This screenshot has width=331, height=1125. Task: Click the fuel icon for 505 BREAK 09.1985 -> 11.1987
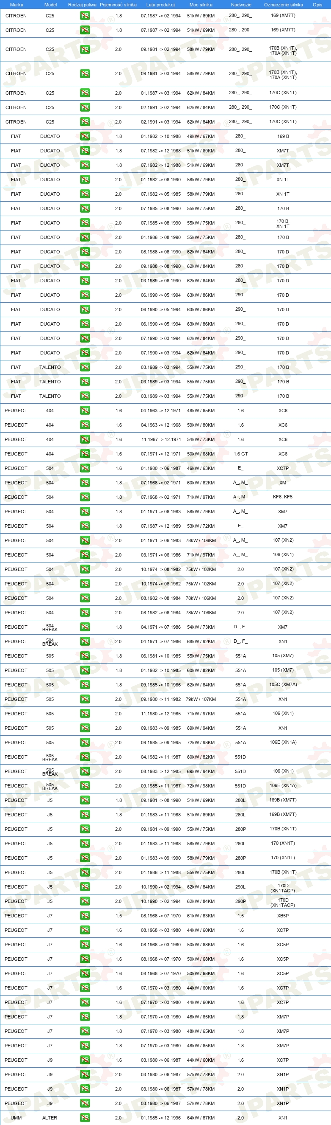pos(85,786)
